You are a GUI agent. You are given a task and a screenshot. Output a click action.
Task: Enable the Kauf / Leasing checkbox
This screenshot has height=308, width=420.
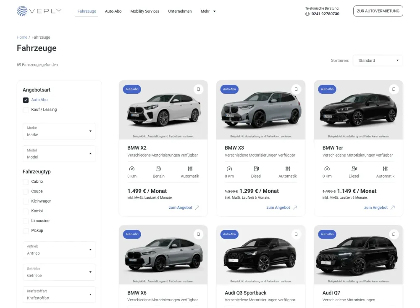pyautogui.click(x=26, y=110)
